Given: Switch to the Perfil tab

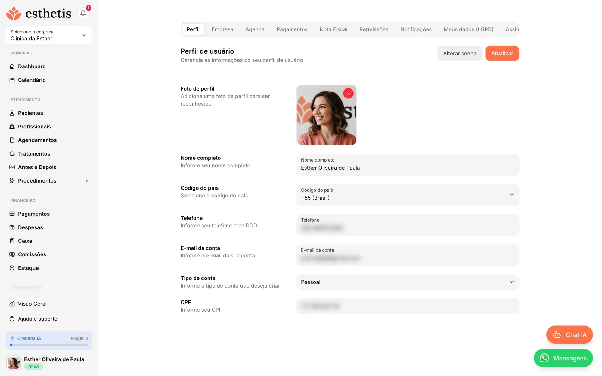Looking at the screenshot, I should click(x=193, y=29).
